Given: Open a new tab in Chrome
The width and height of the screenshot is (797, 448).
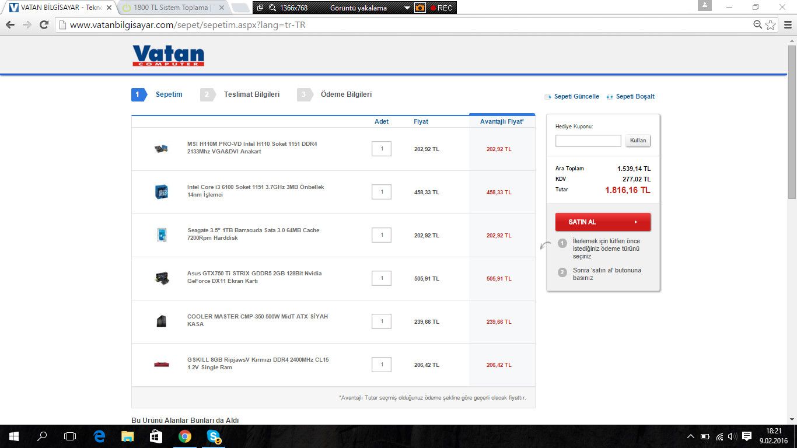Looking at the screenshot, I should point(240,8).
